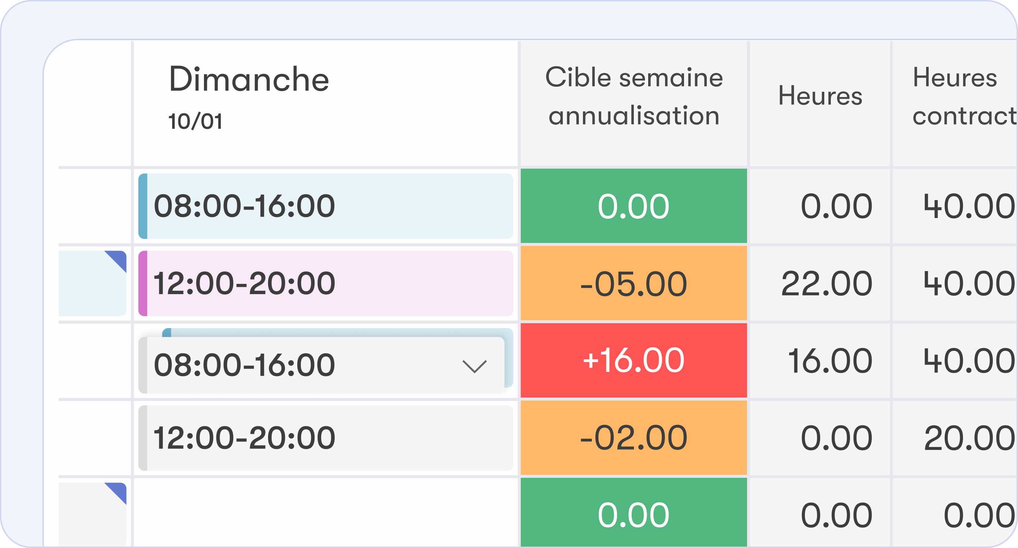1018x548 pixels.
Task: Click the green 0.00 cell in first row
Action: click(x=634, y=206)
